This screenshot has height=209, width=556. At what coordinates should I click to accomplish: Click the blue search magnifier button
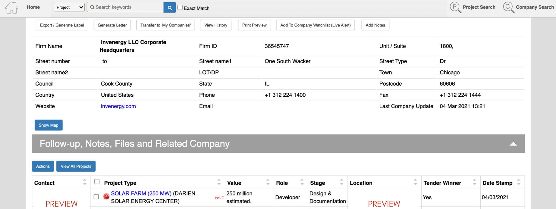click(x=170, y=8)
